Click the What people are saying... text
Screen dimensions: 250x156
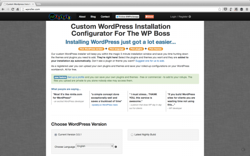tap(66, 89)
